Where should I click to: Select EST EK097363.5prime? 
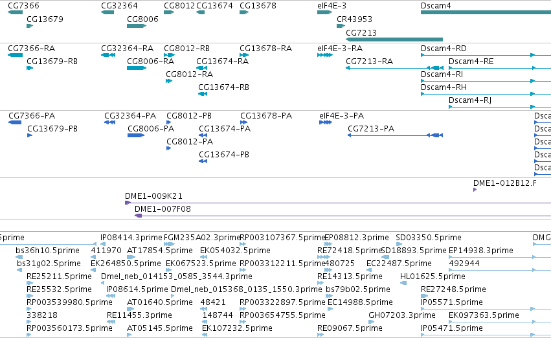pyautogui.click(x=484, y=315)
